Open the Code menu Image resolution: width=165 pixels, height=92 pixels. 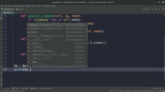point(22,6)
